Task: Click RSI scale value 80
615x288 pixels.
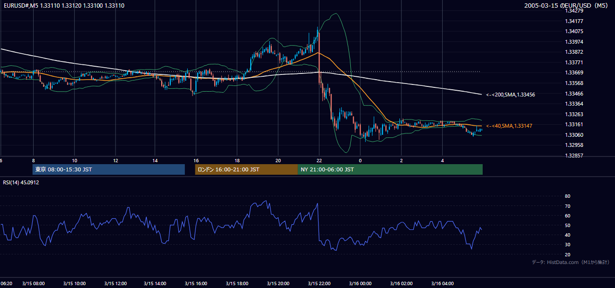Action: (568, 196)
